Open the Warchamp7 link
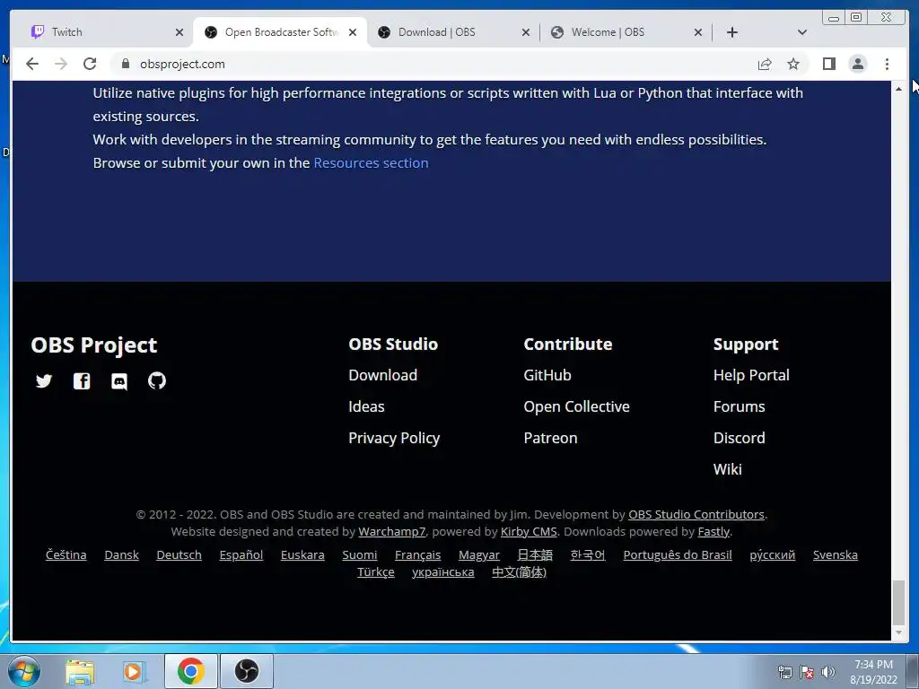This screenshot has width=919, height=689. click(392, 531)
